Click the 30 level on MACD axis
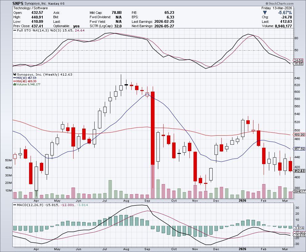Screen dimensions: 306x252 point(297,208)
